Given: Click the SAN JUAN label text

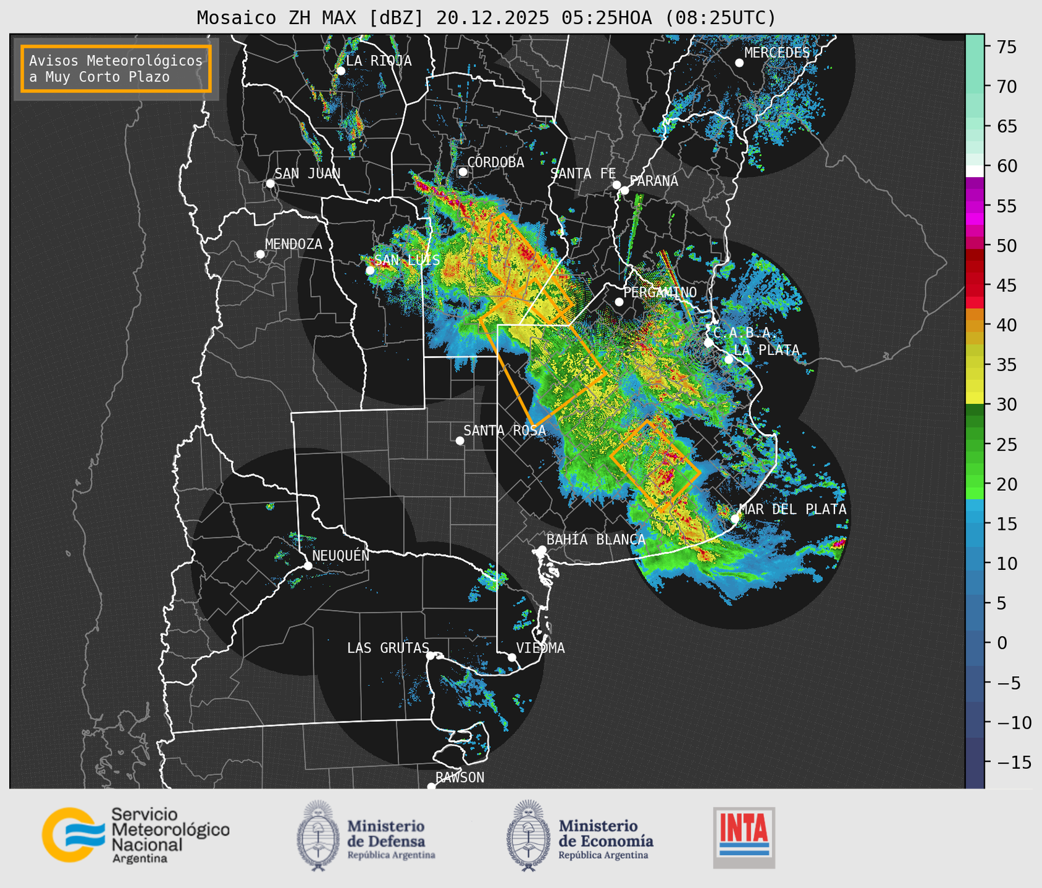Looking at the screenshot, I should pyautogui.click(x=308, y=174).
